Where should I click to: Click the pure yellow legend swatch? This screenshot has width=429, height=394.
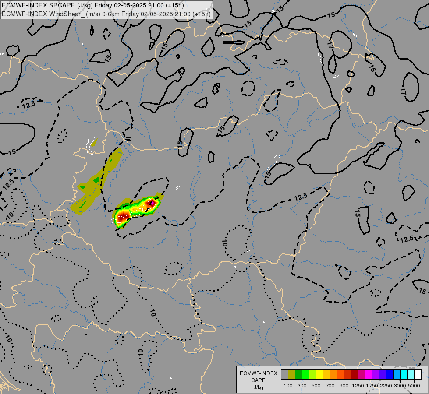(319, 375)
